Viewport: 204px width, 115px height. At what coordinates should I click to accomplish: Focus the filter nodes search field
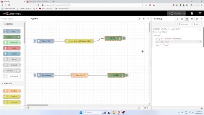pos(13,19)
